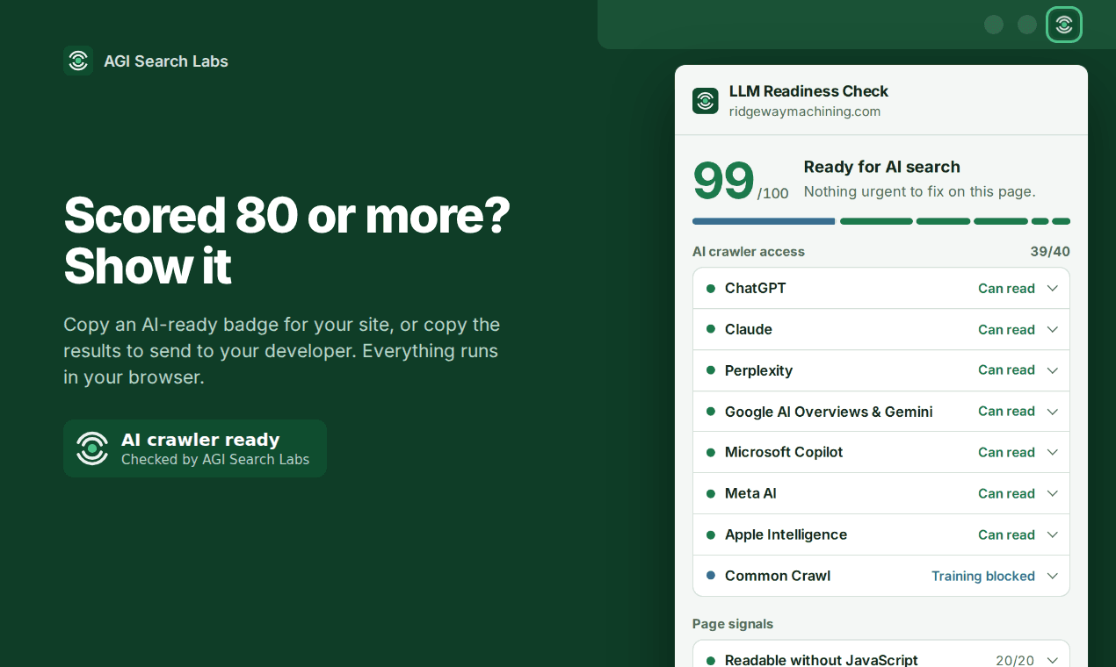Copy the AI crawler ready badge
The image size is (1116, 667).
click(x=195, y=448)
